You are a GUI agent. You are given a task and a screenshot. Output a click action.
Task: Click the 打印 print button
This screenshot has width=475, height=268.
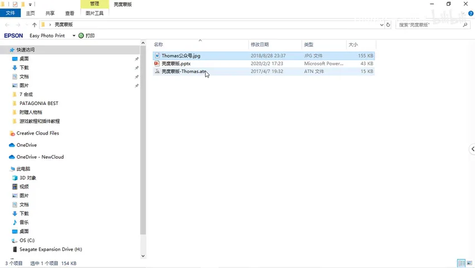pos(86,36)
